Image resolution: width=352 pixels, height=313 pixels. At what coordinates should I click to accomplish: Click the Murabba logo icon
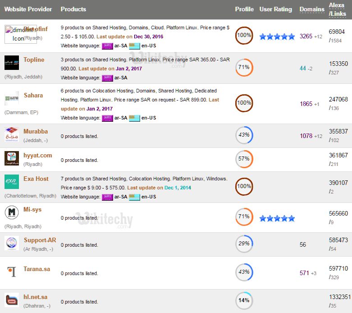tap(12, 134)
